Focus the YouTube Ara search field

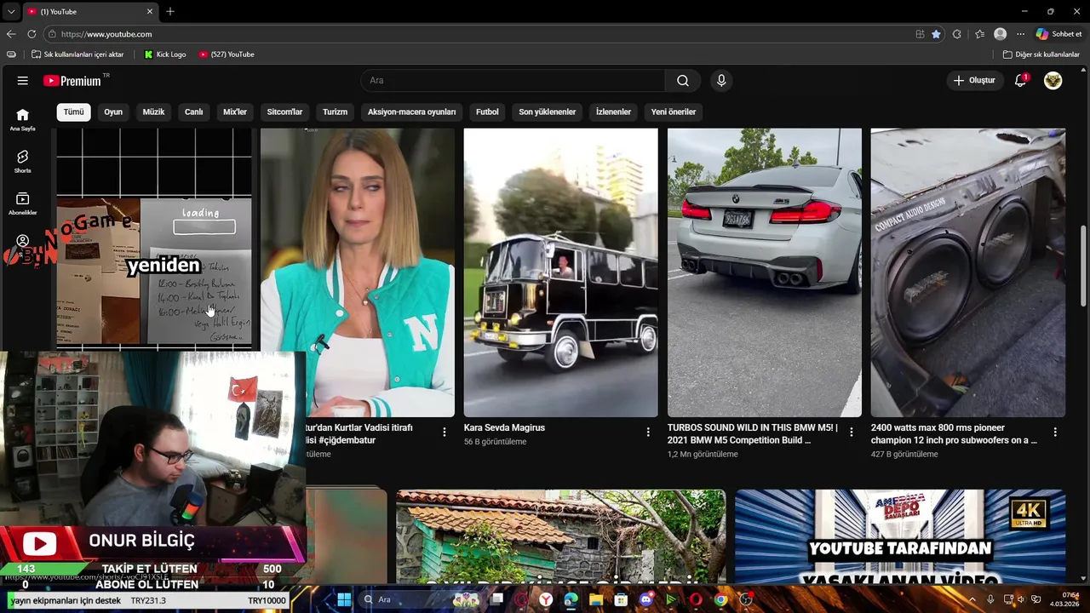tap(513, 80)
